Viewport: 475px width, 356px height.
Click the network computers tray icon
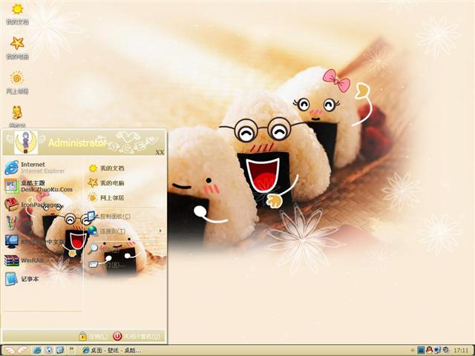(437, 350)
